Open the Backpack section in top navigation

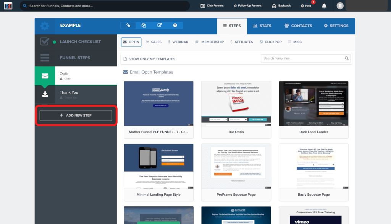[281, 5]
